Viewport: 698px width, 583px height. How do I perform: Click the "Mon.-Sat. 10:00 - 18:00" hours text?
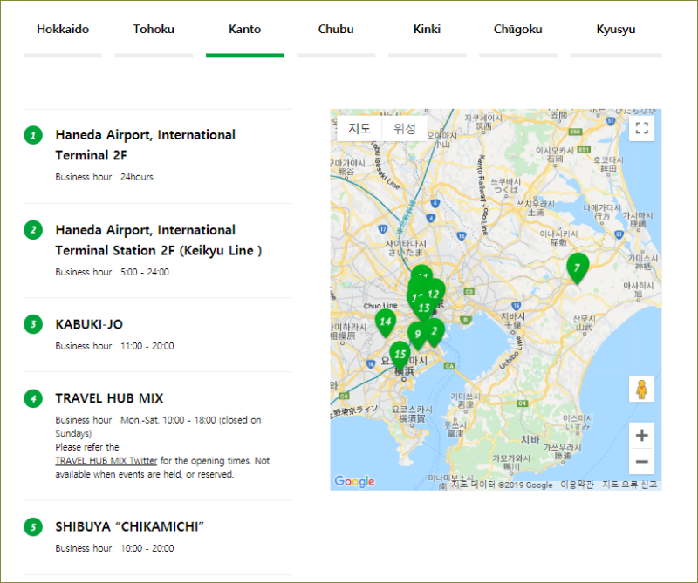pyautogui.click(x=168, y=420)
